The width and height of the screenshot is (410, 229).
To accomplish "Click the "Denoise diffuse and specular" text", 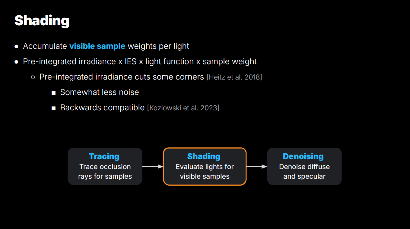I will [304, 171].
